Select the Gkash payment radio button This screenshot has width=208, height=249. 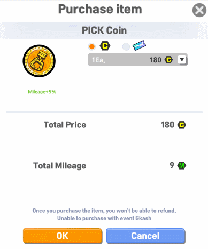(x=92, y=46)
